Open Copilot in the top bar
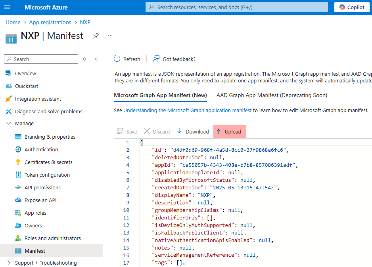This screenshot has width=372, height=267. [351, 7]
